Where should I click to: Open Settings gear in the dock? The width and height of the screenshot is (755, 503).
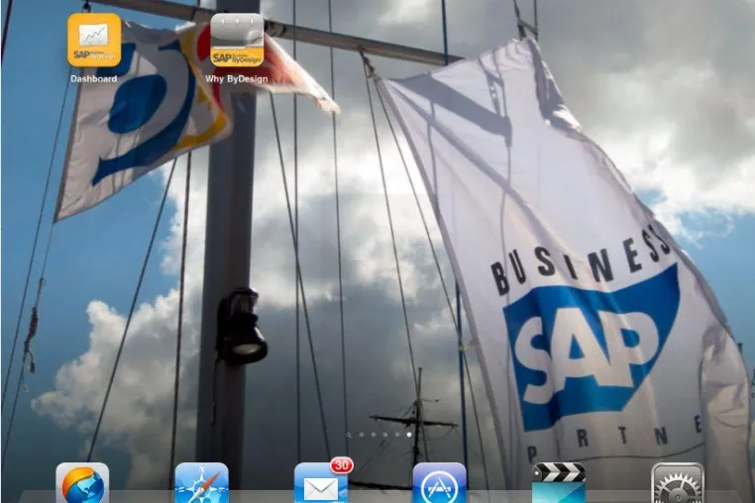pos(678,483)
